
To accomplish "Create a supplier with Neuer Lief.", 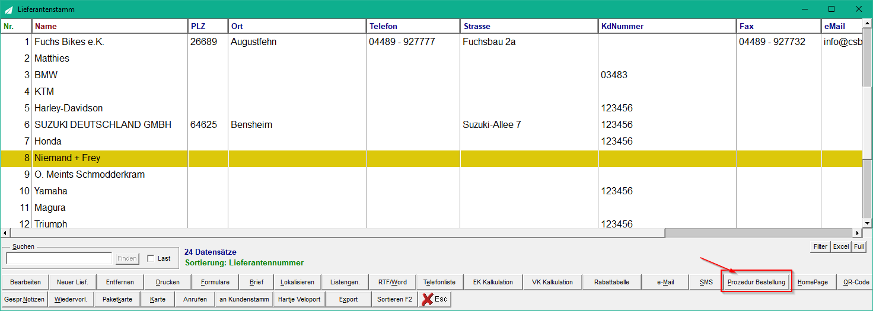I will tap(73, 282).
